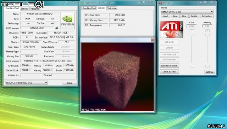The image size is (227, 129).
Task: Open the Sensors tab in left GPU-Z window
Action: (x=24, y=8)
